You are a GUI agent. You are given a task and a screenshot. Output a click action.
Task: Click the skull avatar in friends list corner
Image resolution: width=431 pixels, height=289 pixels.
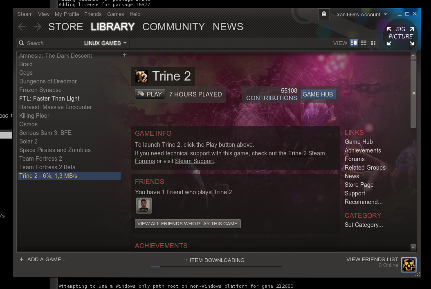click(x=409, y=265)
